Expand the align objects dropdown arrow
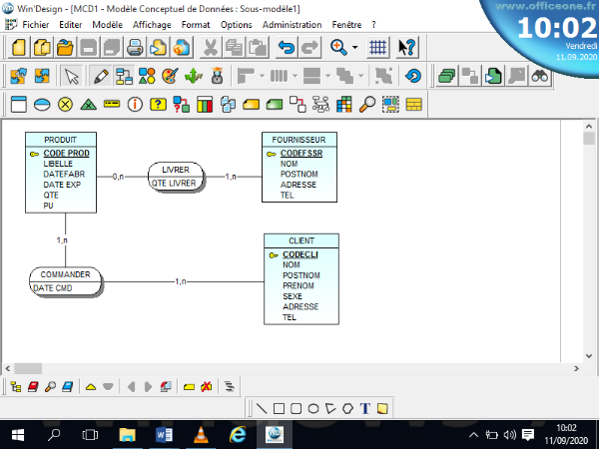This screenshot has height=449, width=599. (262, 75)
